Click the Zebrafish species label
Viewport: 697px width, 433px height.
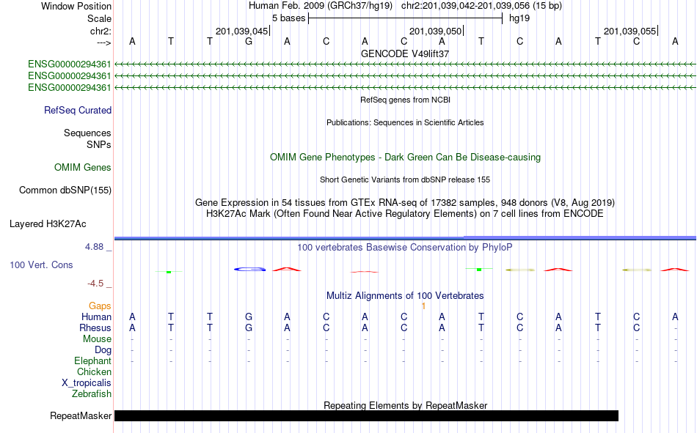[x=92, y=394]
